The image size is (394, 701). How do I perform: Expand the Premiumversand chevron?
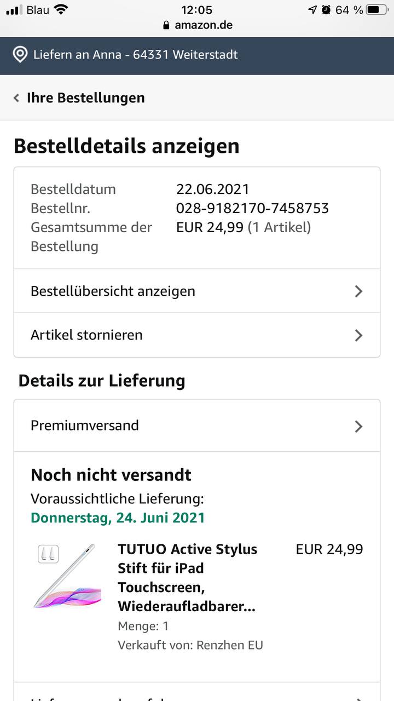[358, 426]
